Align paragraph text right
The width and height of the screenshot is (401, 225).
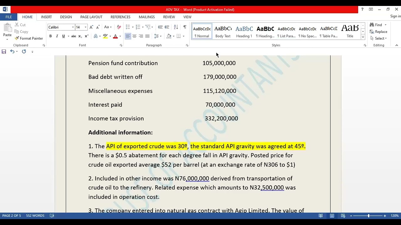141,36
